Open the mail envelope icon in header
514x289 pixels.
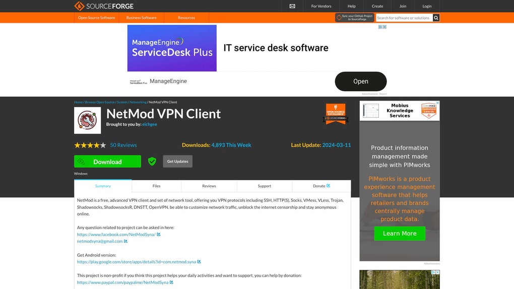click(x=292, y=6)
